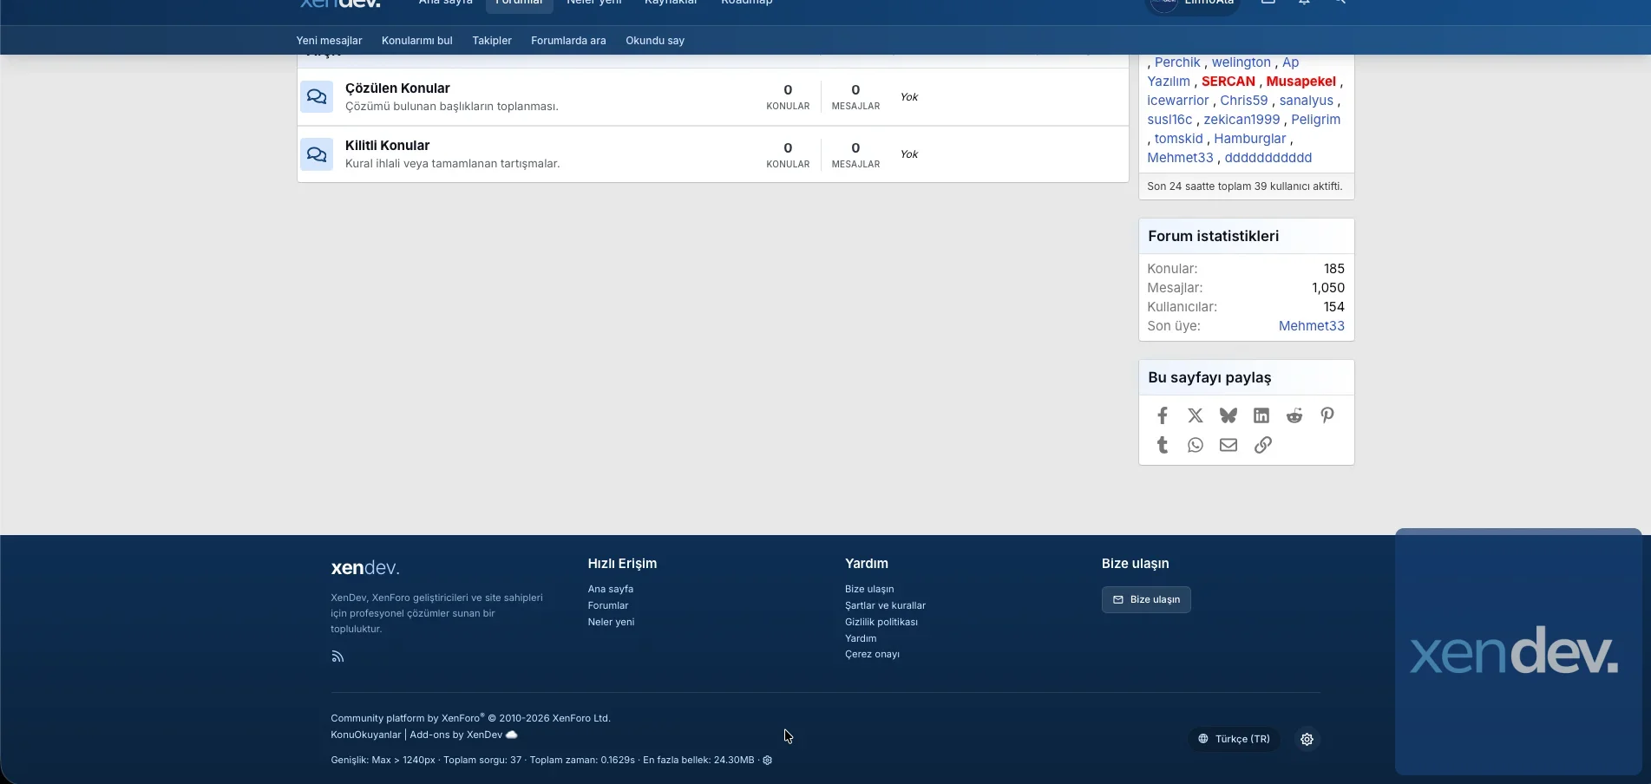Copy the page link using the chain icon
This screenshot has width=1651, height=784.
coord(1262,445)
